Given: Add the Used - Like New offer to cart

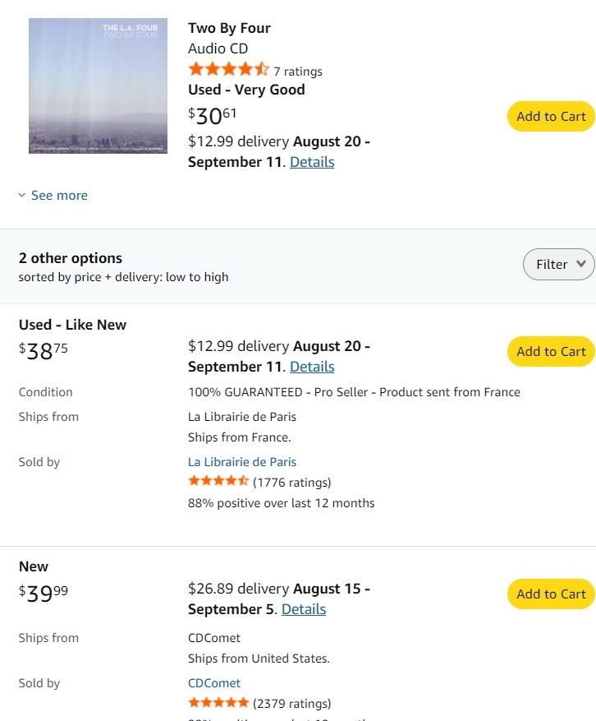Looking at the screenshot, I should (550, 352).
